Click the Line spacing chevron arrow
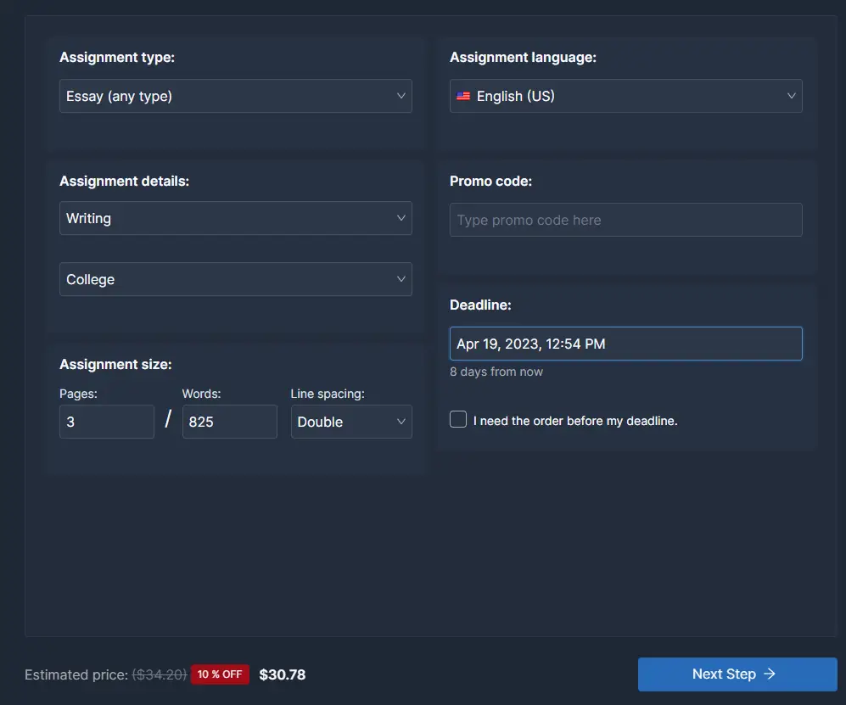 [401, 422]
